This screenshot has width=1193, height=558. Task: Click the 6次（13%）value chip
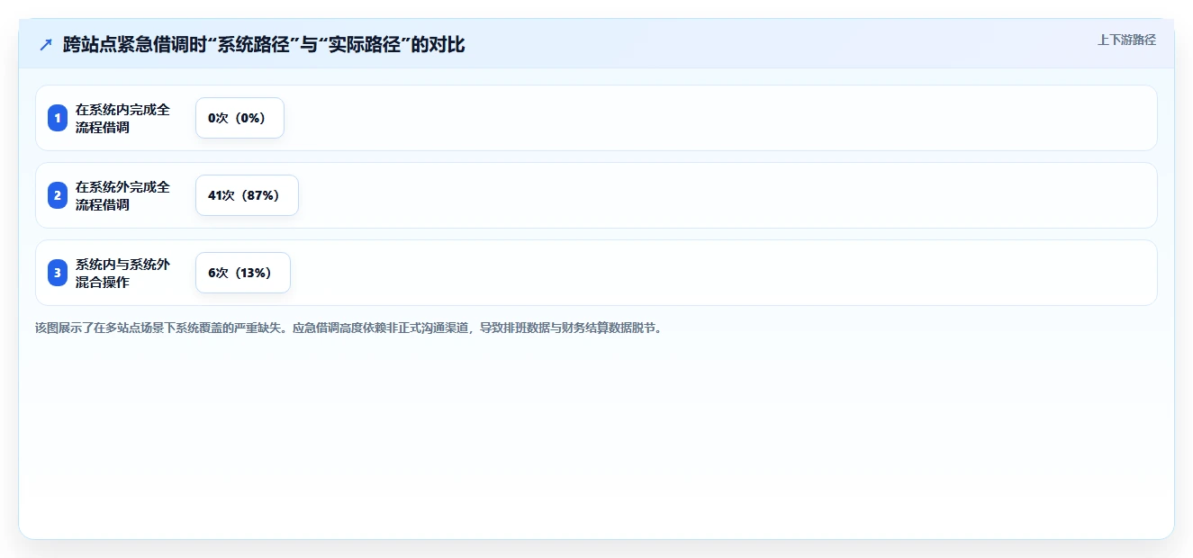243,273
